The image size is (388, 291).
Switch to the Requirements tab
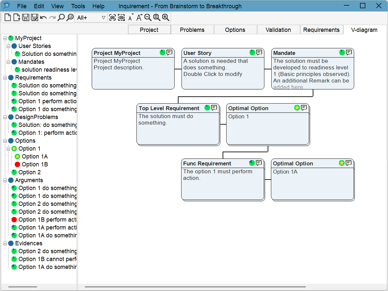322,30
